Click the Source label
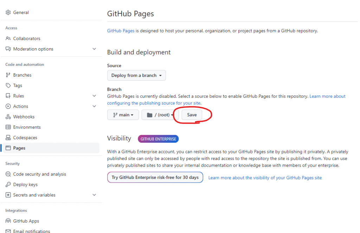Screen dimensions: 360x233 (114, 66)
